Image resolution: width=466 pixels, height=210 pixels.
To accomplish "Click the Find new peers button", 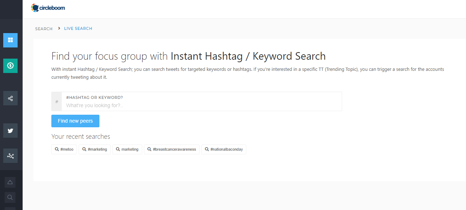I will 75,121.
